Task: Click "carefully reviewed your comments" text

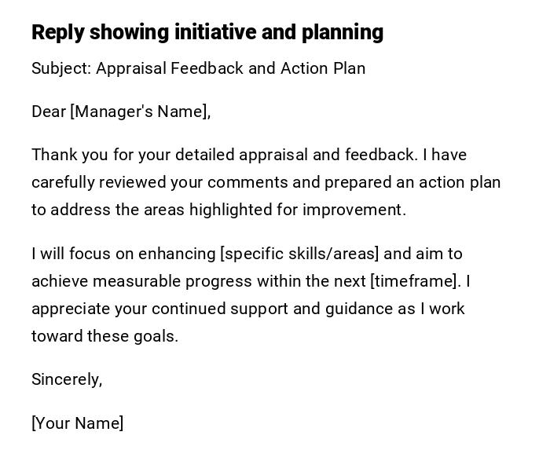Action: [x=160, y=182]
